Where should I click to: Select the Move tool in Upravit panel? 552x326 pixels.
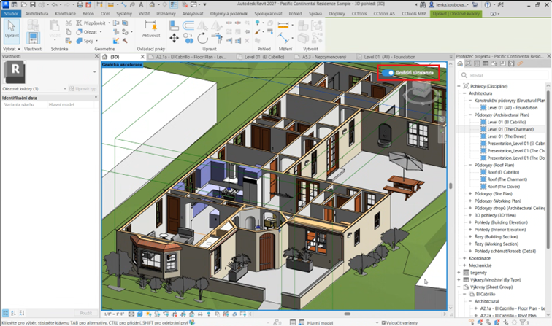click(x=174, y=38)
